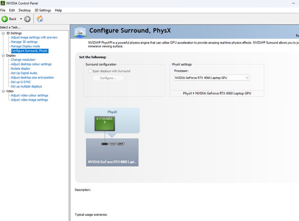Go to the Home page icon

point(40,19)
